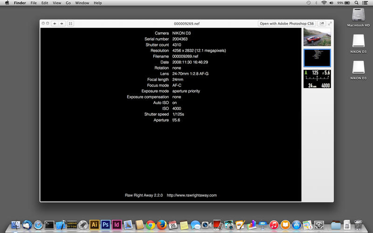Select the exposure display thumbnail showing 125 f5.6
Screen dimensions: 373x233
[x=317, y=79]
